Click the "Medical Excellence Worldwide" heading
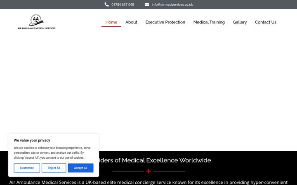The image size is (297, 185). [154, 160]
